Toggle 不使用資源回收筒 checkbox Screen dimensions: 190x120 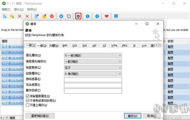click(28, 100)
